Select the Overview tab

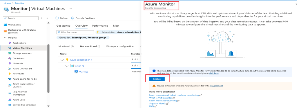coord(82,26)
